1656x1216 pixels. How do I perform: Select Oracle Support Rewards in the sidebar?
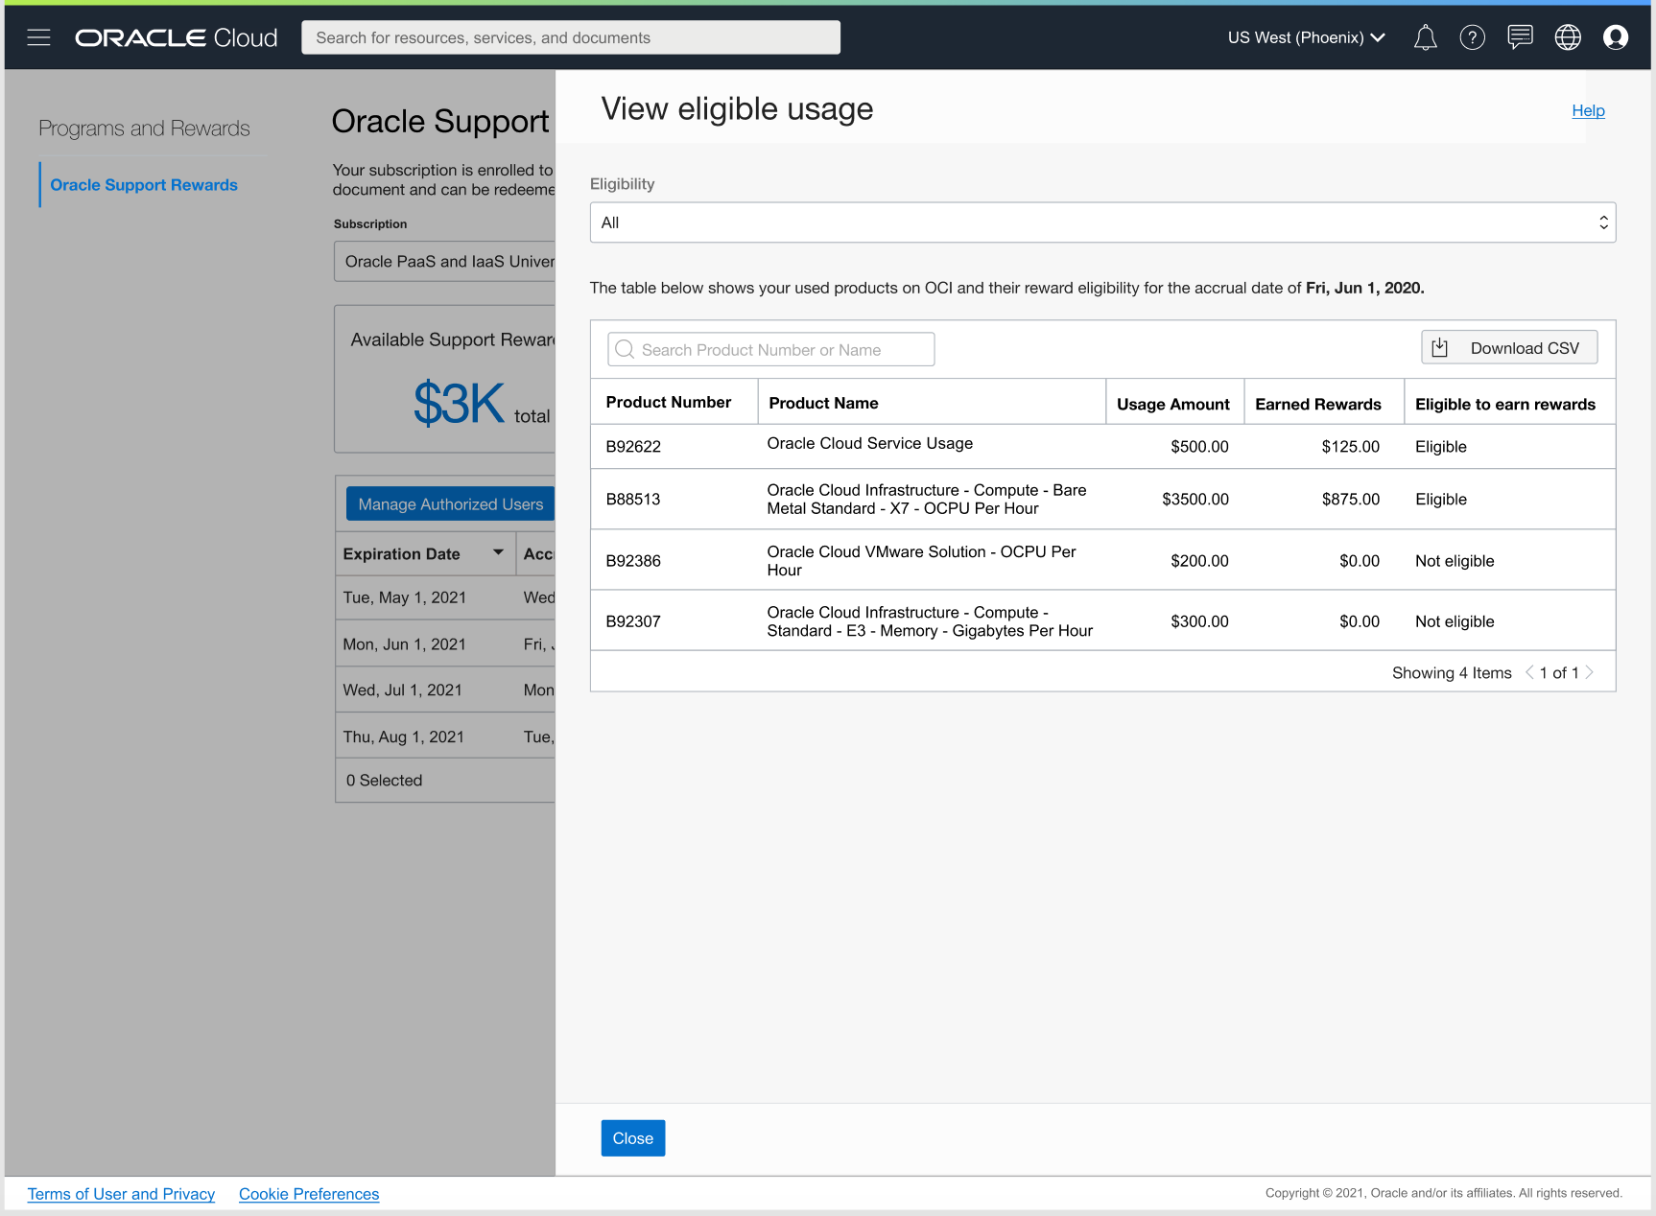point(143,184)
